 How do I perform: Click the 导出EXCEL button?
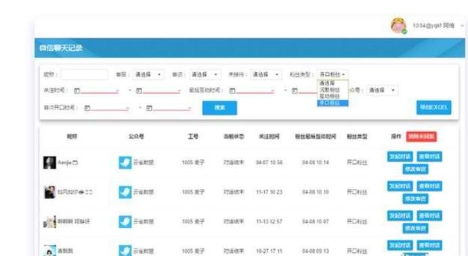click(433, 108)
